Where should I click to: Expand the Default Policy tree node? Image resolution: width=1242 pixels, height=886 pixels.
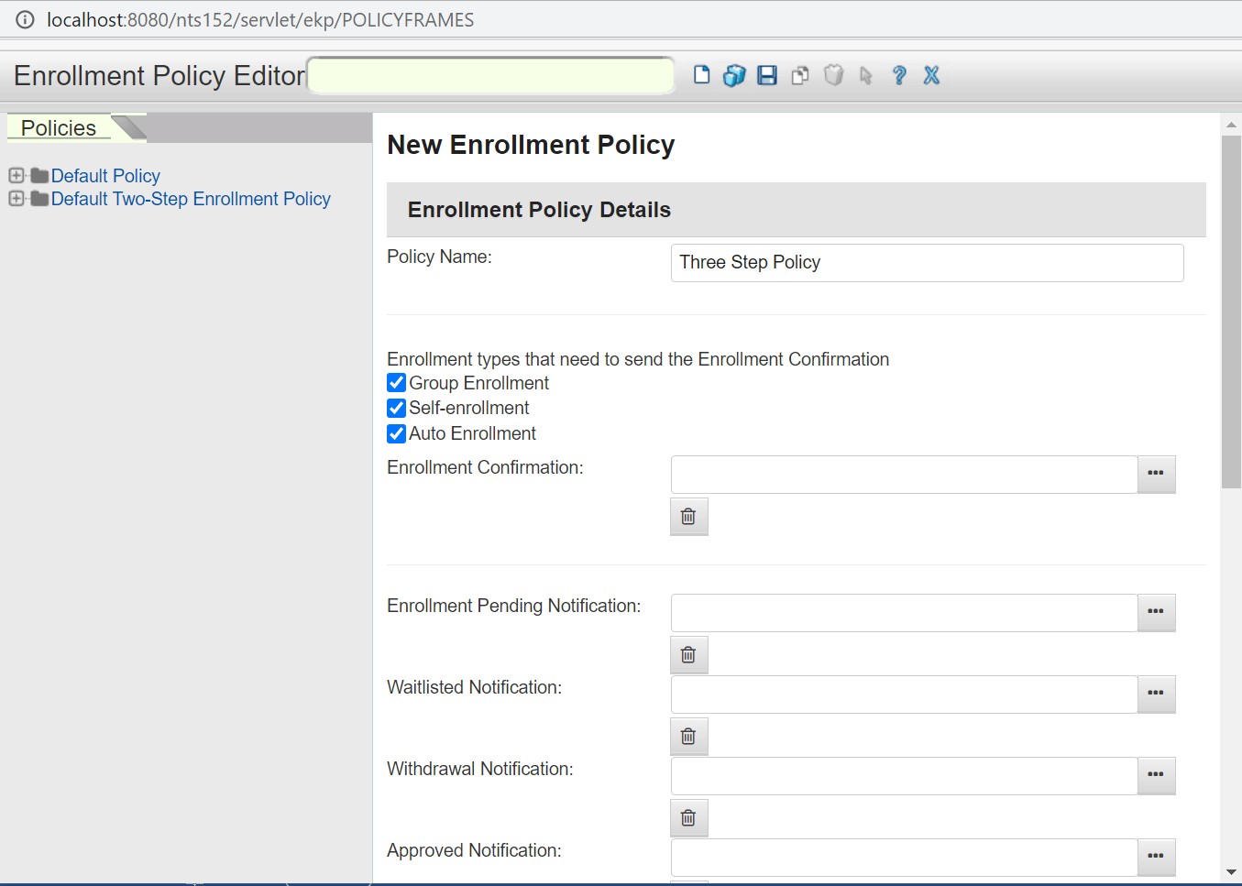pyautogui.click(x=16, y=175)
